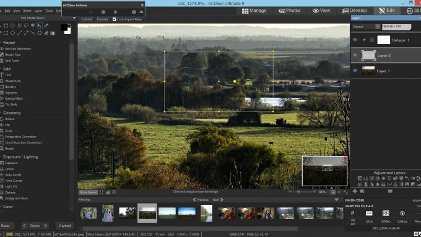This screenshot has width=421, height=237.
Task: Click the zoom slider below the image
Action: click(302, 192)
